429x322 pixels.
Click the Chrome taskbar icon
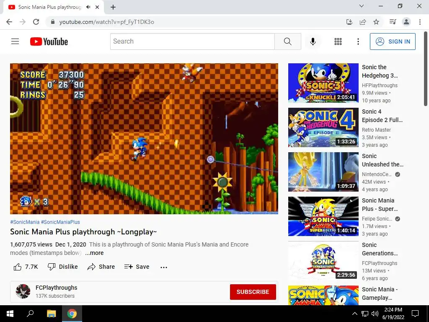point(72,314)
